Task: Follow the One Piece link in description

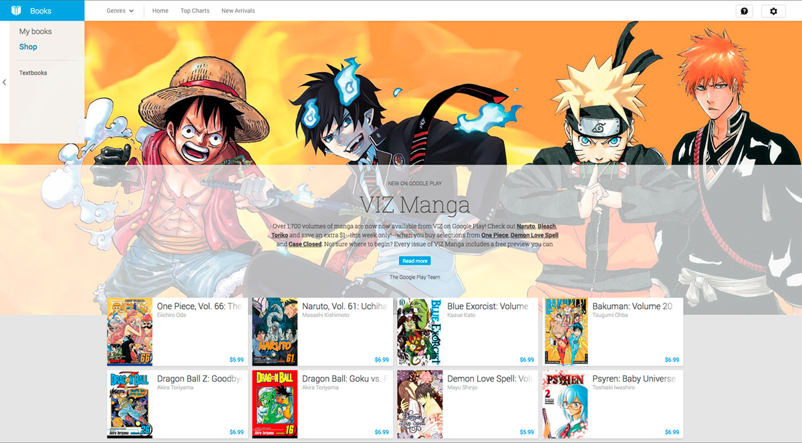Action: point(495,235)
